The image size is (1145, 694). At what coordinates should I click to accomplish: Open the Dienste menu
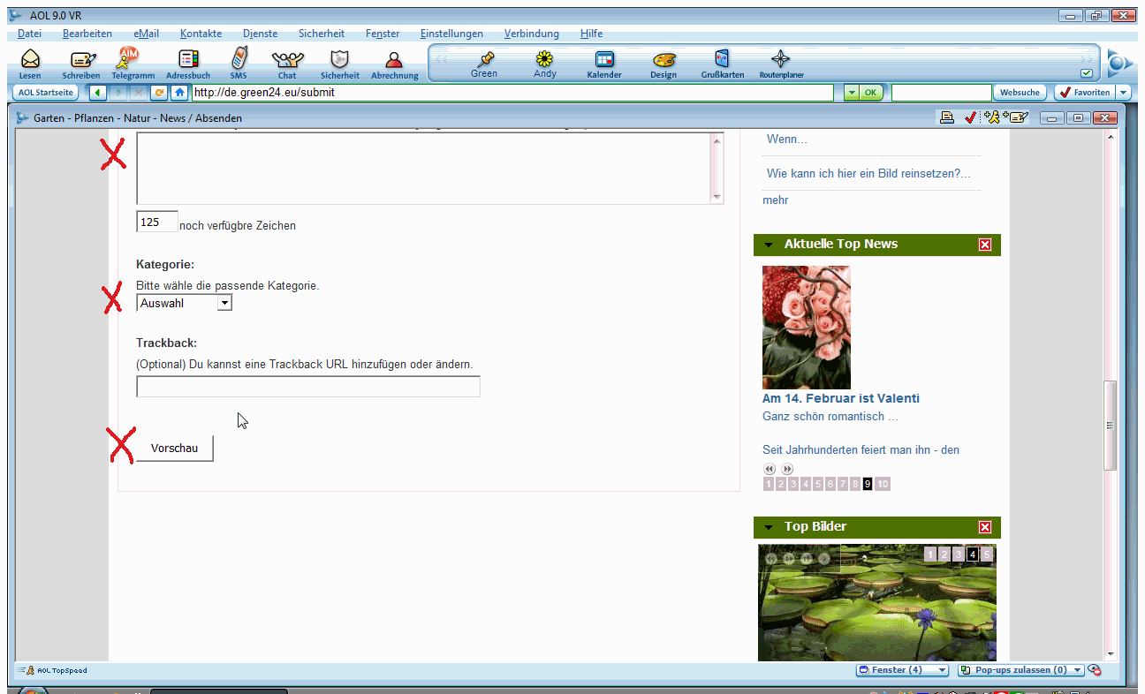[x=260, y=34]
